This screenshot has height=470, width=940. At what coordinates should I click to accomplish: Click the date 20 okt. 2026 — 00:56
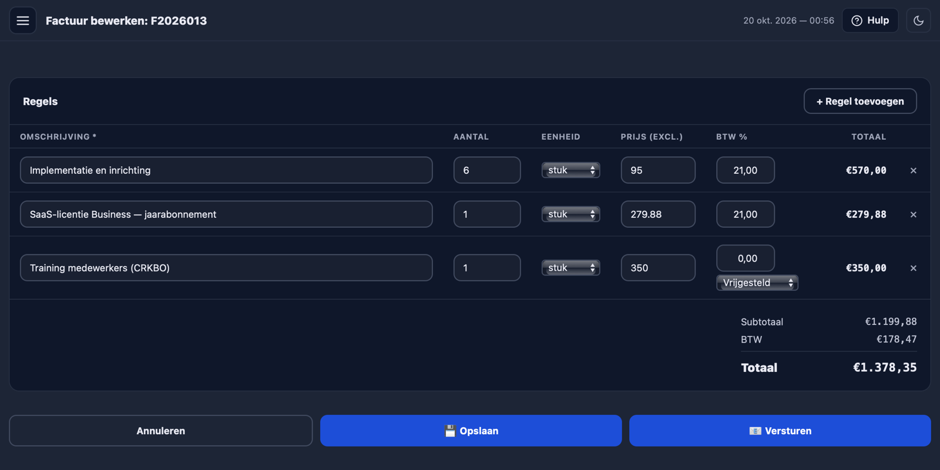788,21
